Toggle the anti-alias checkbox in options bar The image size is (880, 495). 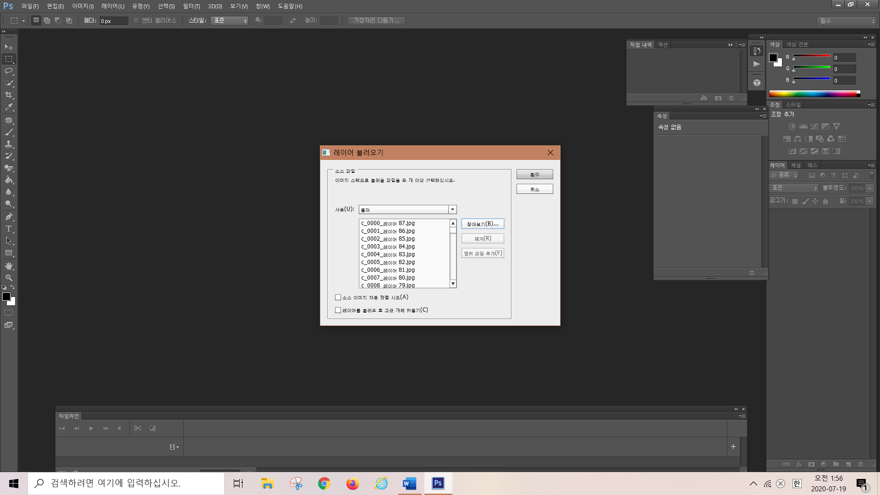coord(136,21)
